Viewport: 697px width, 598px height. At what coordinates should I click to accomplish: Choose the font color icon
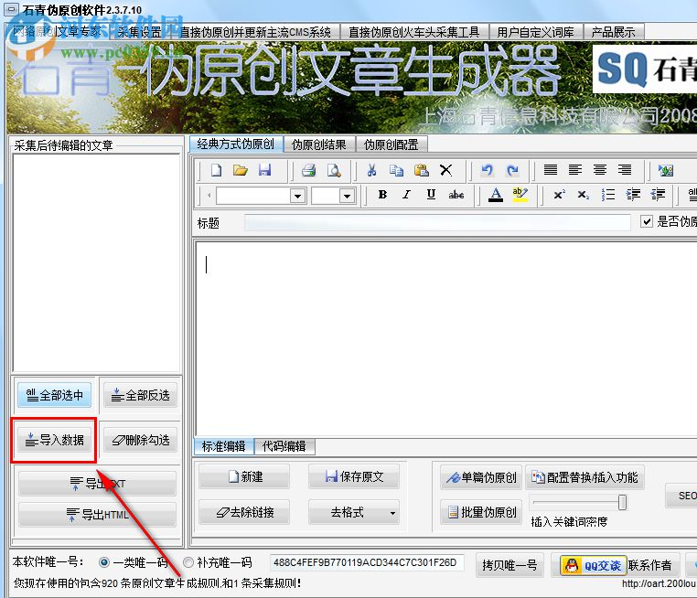(x=496, y=195)
